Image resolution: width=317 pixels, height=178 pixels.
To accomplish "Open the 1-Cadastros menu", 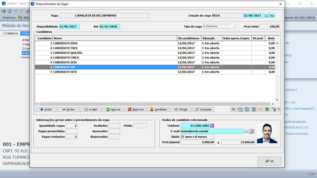I will pos(10,33).
